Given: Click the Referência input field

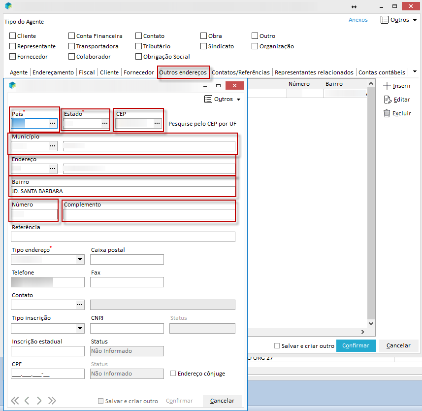Looking at the screenshot, I should tap(123, 237).
